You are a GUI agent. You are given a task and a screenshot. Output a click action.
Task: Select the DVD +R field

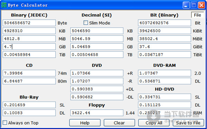97,73
